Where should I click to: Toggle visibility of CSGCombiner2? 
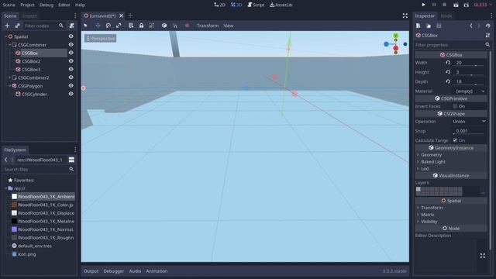pos(71,77)
